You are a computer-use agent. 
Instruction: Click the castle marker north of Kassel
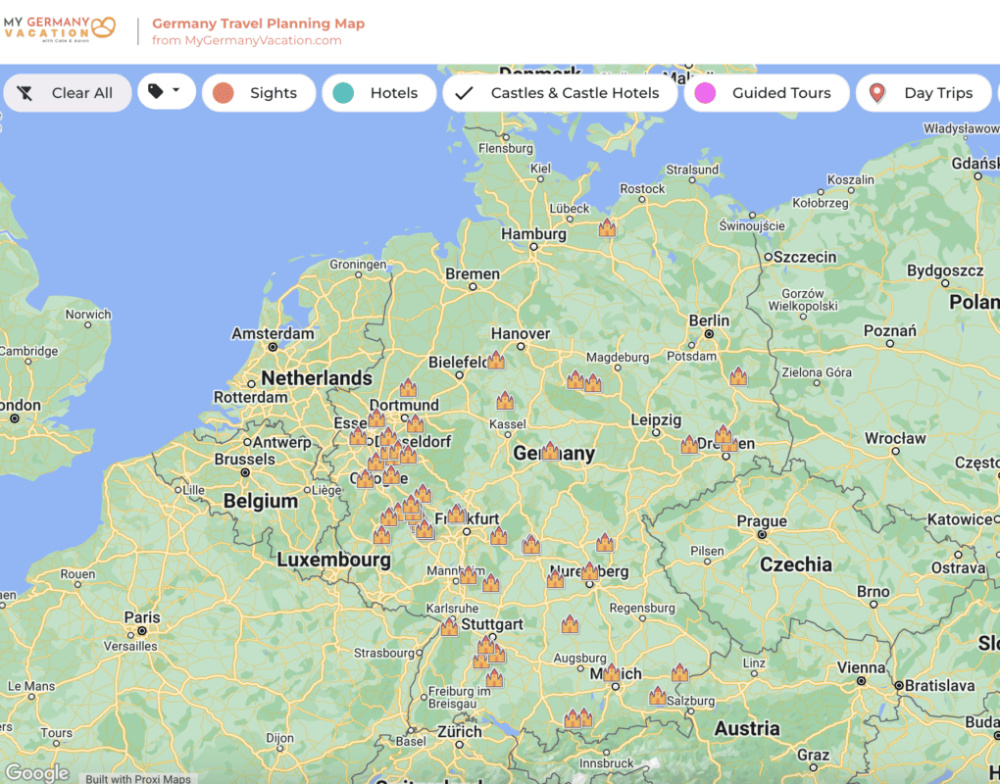[505, 401]
